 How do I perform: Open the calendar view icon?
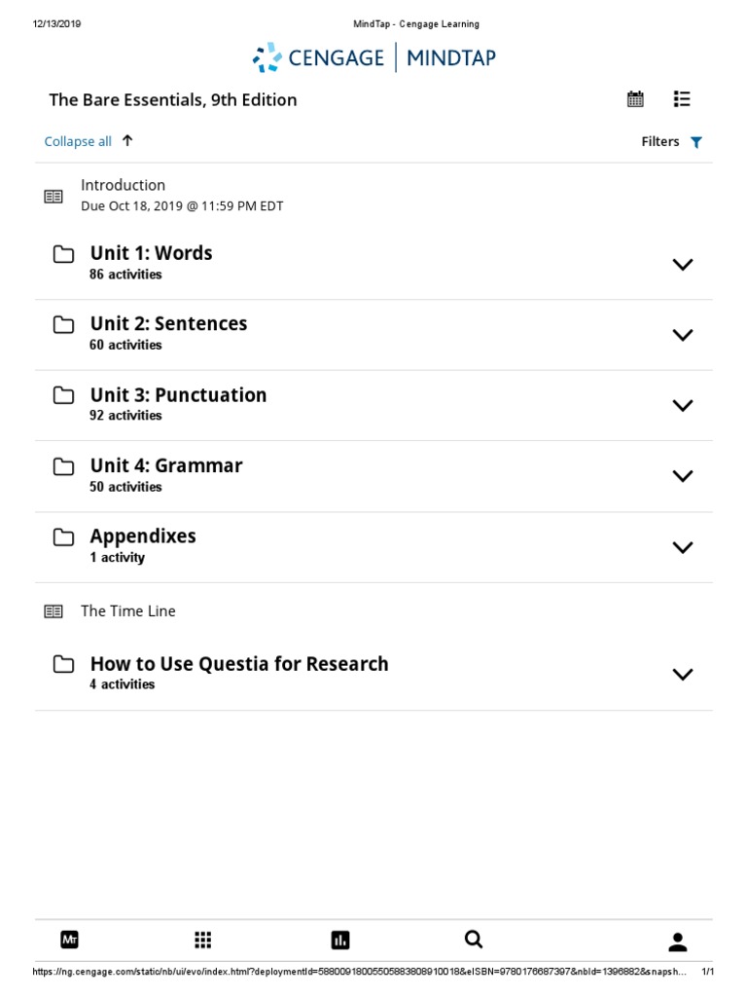click(x=635, y=98)
